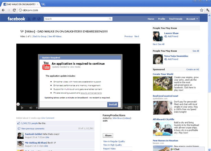Click the browser bookmark star icon

[202, 10]
